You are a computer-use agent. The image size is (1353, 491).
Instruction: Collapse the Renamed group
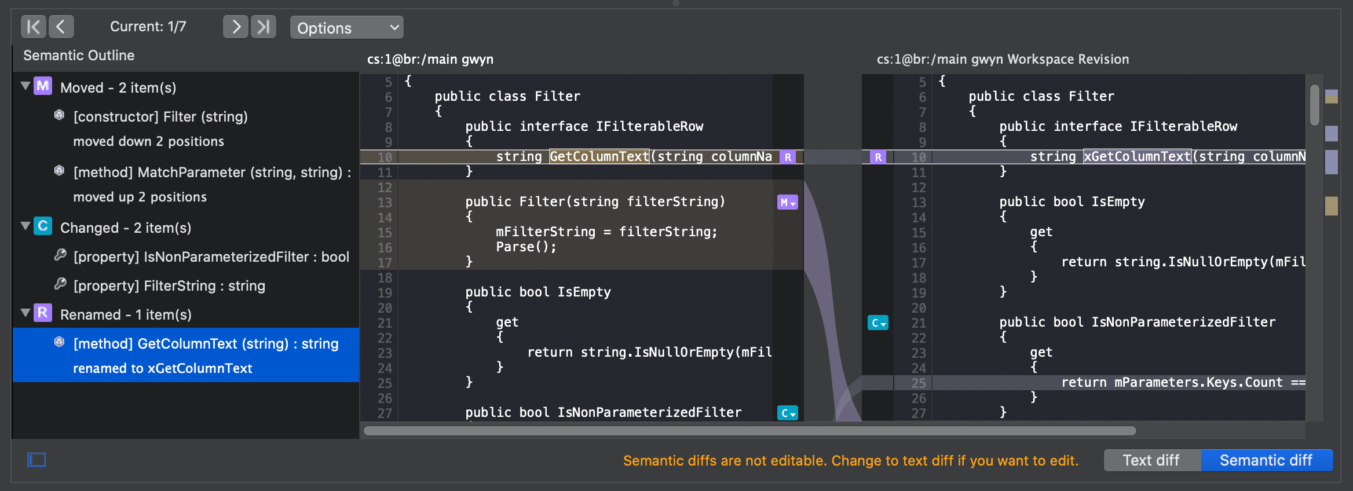25,313
